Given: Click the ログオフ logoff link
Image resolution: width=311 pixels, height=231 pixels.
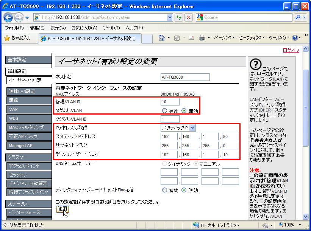Looking at the screenshot, I should (291, 50).
